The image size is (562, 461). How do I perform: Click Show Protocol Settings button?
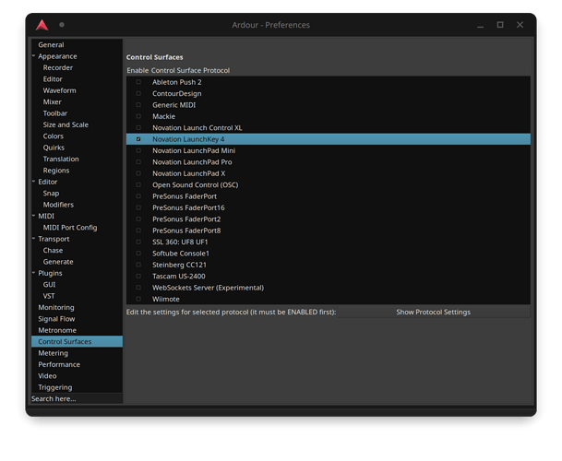tap(433, 312)
